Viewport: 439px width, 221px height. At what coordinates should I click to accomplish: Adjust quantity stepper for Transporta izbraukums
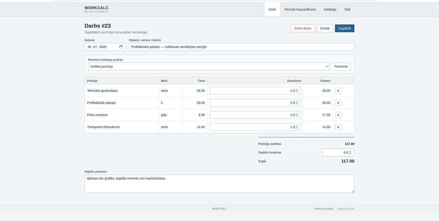(297, 127)
